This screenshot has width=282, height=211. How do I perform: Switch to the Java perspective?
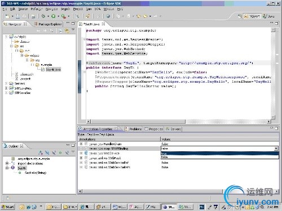(269, 16)
